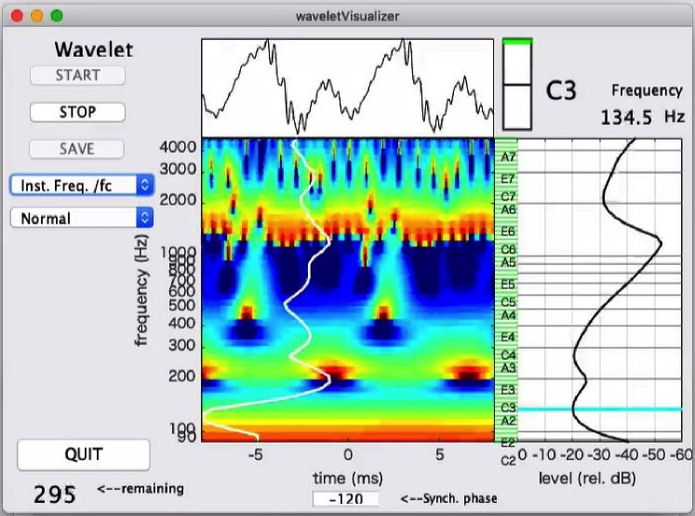
Task: Click the E6 note label
Action: (508, 232)
